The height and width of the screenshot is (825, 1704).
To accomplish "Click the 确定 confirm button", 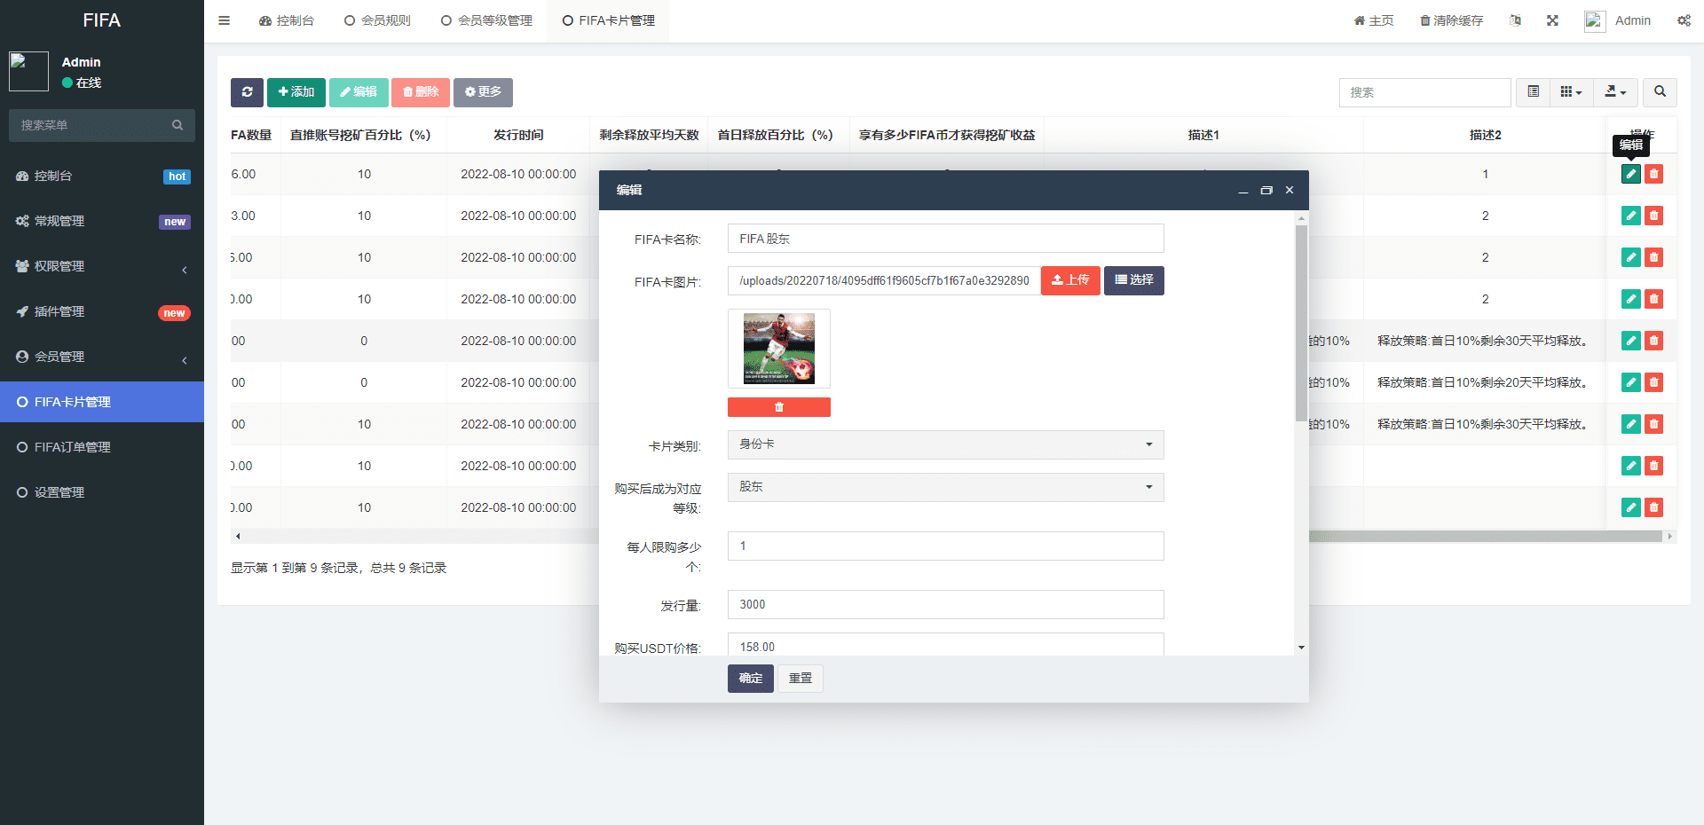I will (x=750, y=679).
